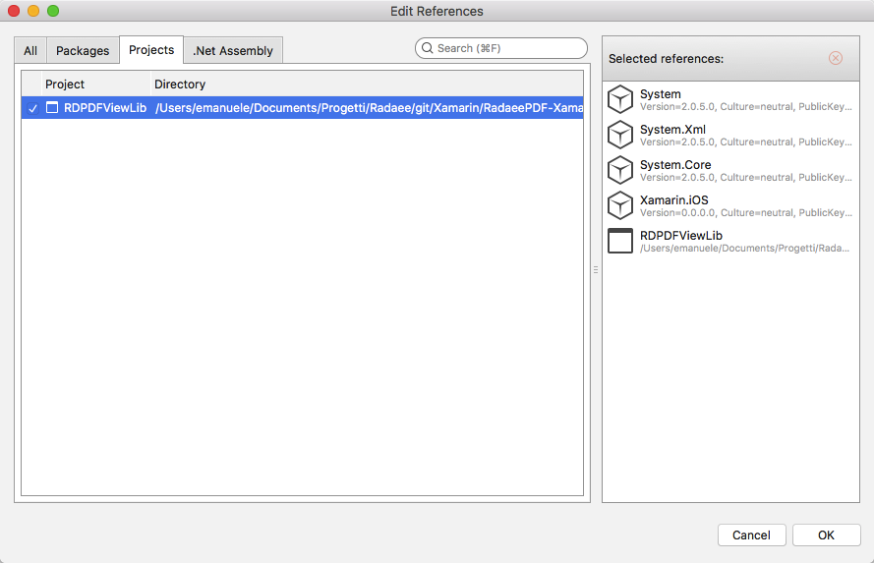Viewport: 874px width, 563px height.
Task: Sort by the Project column header
Action: click(65, 84)
